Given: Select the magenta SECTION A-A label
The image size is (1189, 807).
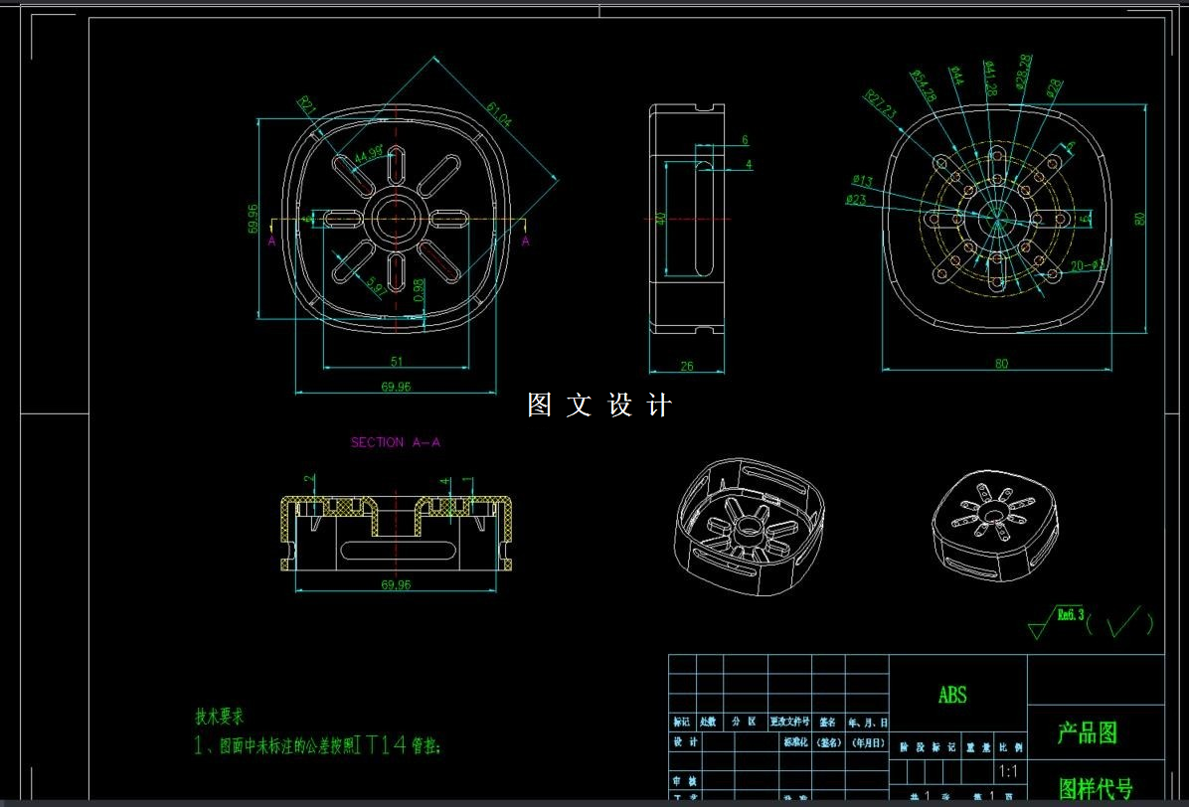Looking at the screenshot, I should pos(395,442).
